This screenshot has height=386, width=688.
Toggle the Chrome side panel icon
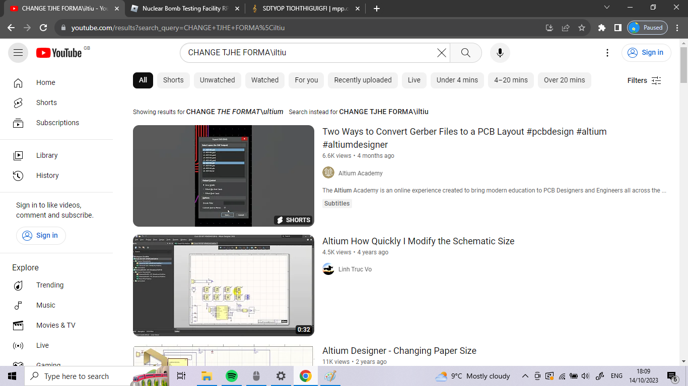point(618,28)
